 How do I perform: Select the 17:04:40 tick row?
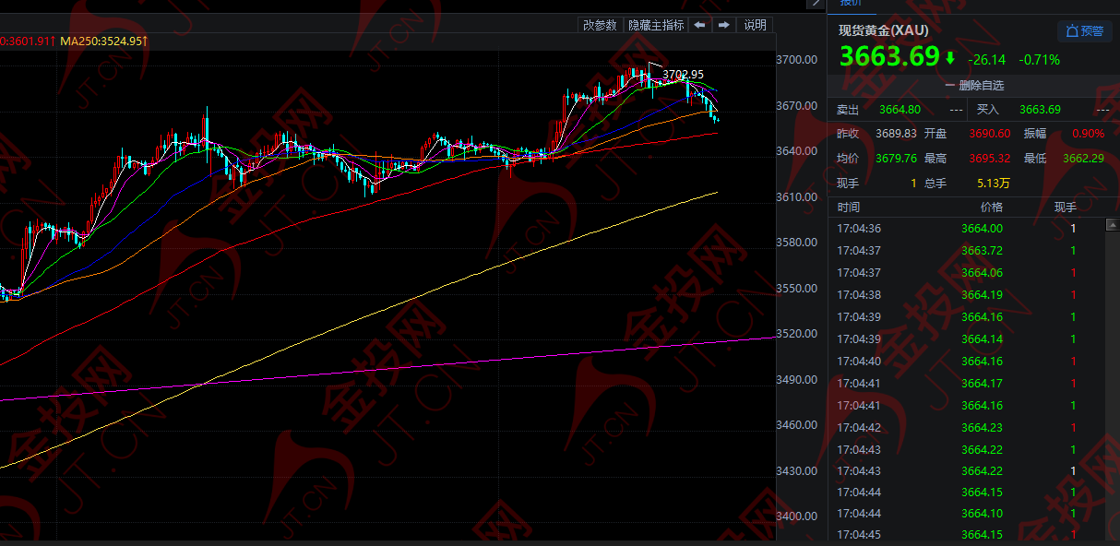[x=966, y=362]
